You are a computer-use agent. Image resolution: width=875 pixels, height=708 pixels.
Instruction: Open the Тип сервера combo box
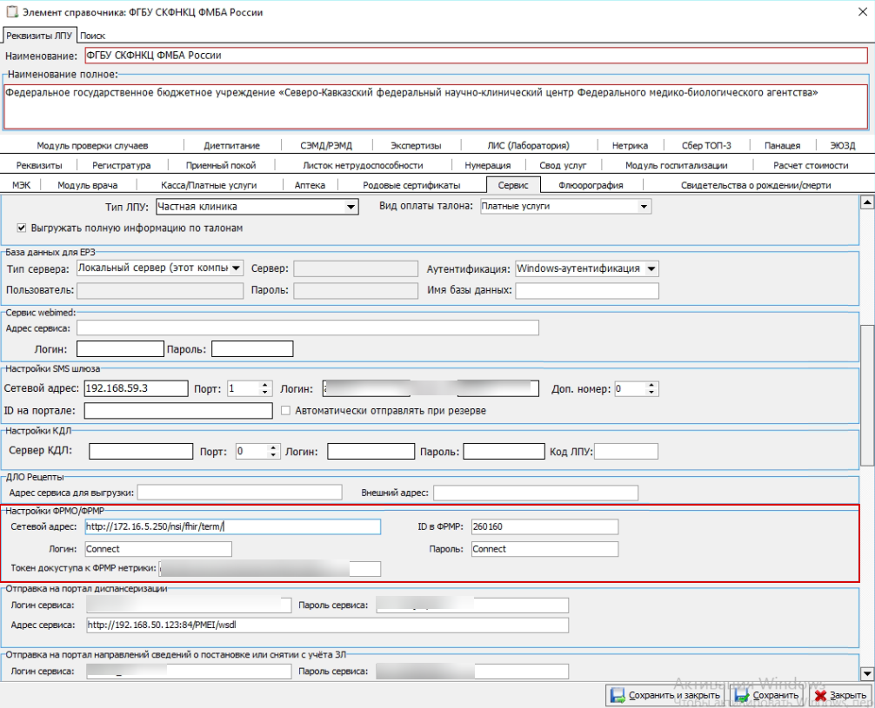click(x=236, y=268)
